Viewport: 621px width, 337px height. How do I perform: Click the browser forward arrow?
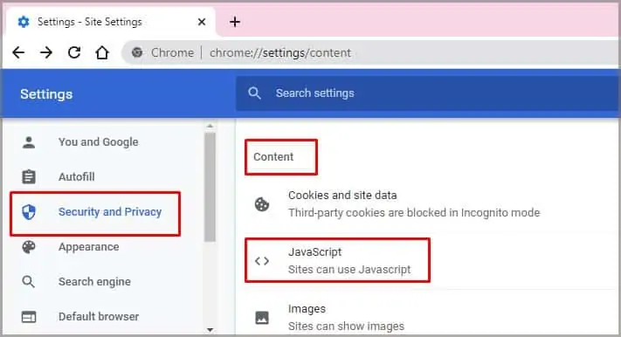tap(46, 52)
